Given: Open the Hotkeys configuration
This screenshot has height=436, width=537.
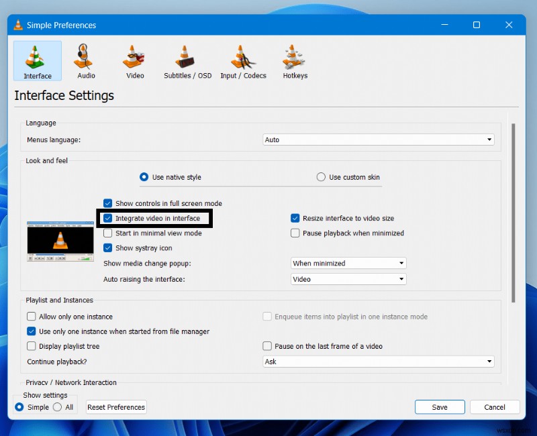Looking at the screenshot, I should click(295, 60).
